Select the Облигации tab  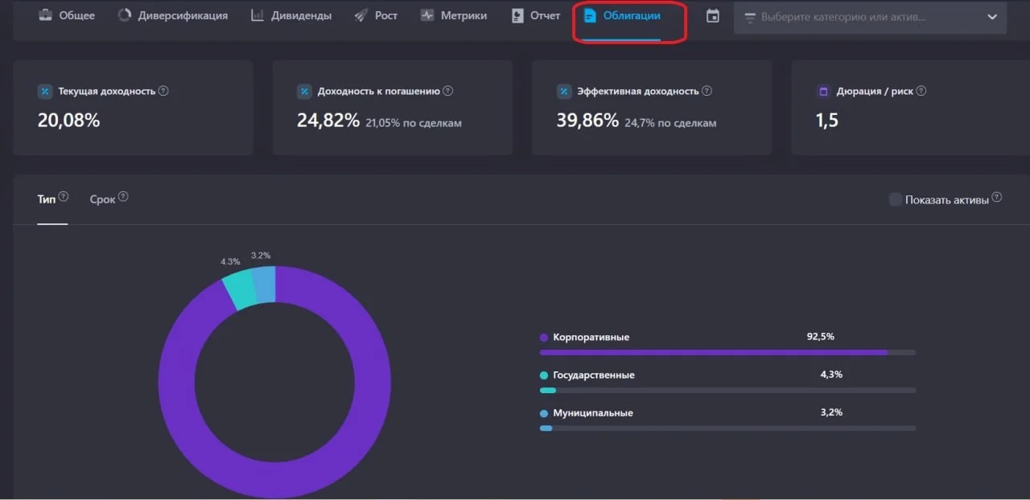pyautogui.click(x=622, y=15)
